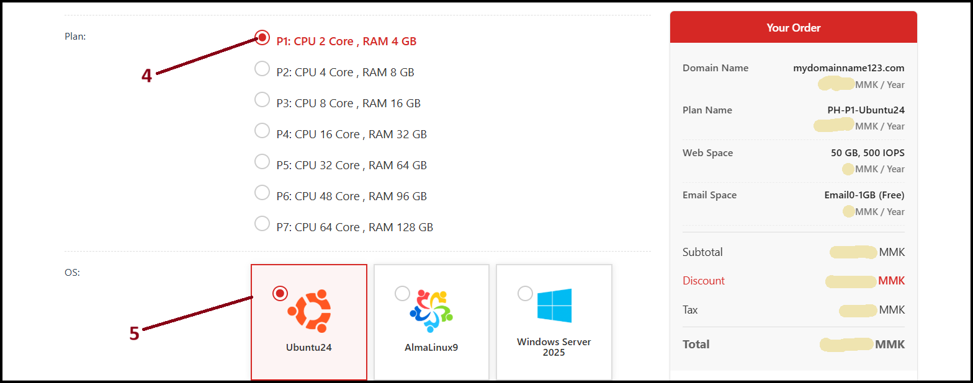
Task: Toggle the Ubuntu24 OS radio button
Action: [x=280, y=293]
